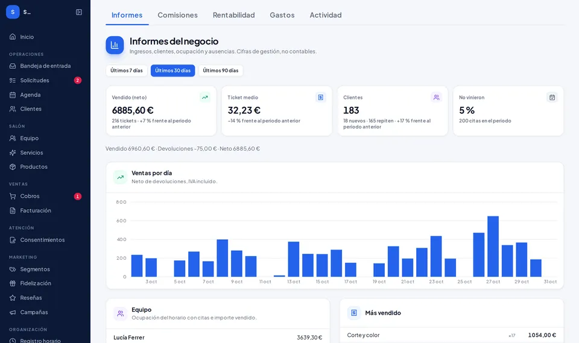
Task: Open Facturación in the sidebar
Action: [45, 210]
